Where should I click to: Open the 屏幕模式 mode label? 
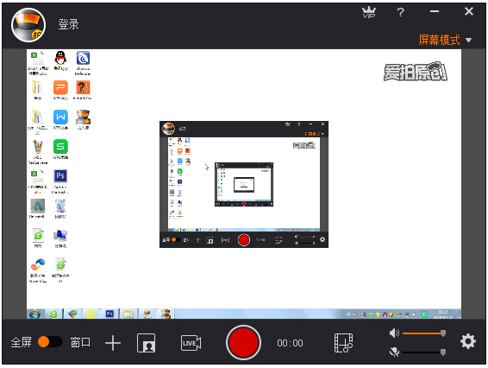point(439,40)
